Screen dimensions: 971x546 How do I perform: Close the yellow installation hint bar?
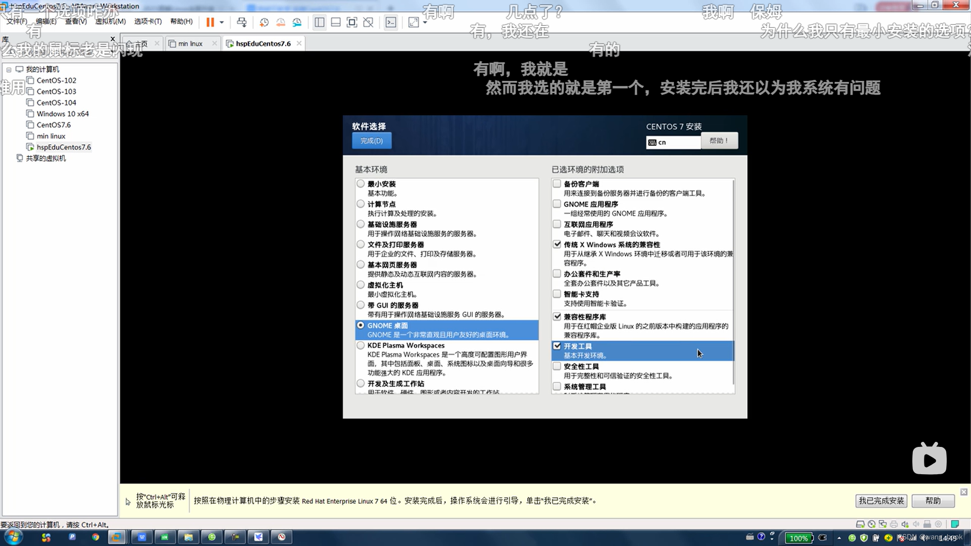click(x=964, y=492)
